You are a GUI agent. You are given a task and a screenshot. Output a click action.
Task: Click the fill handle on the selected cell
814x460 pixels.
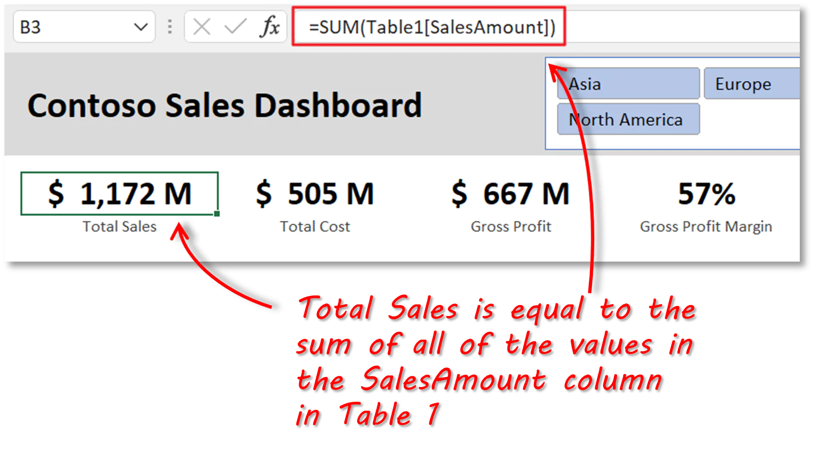click(217, 214)
